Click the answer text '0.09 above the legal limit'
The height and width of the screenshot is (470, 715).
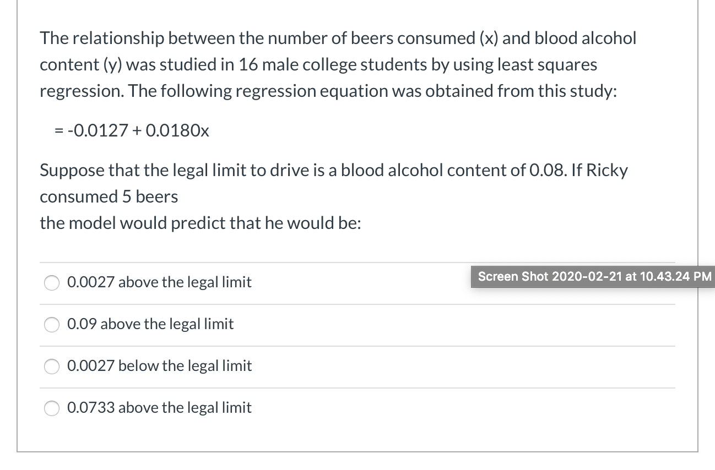click(x=150, y=325)
